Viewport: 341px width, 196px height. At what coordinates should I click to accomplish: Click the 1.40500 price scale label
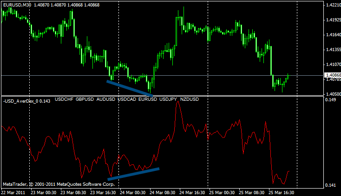[333, 94]
